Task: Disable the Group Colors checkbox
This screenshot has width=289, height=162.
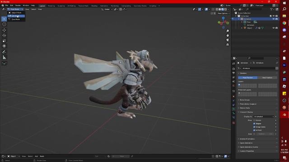Action: 254,127
